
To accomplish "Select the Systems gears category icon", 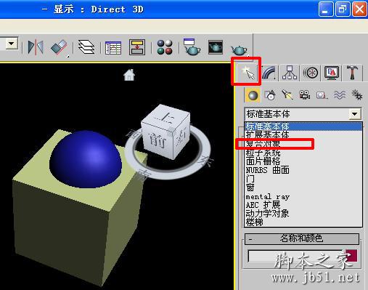I will [x=356, y=95].
